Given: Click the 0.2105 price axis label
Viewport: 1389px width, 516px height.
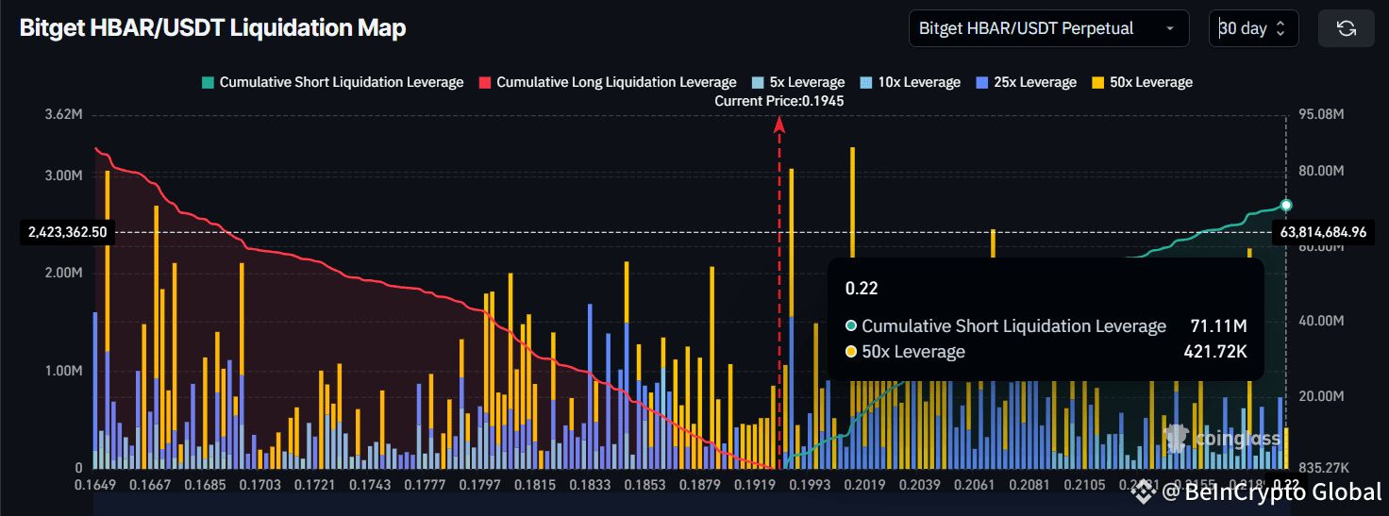Looking at the screenshot, I should (x=1085, y=485).
